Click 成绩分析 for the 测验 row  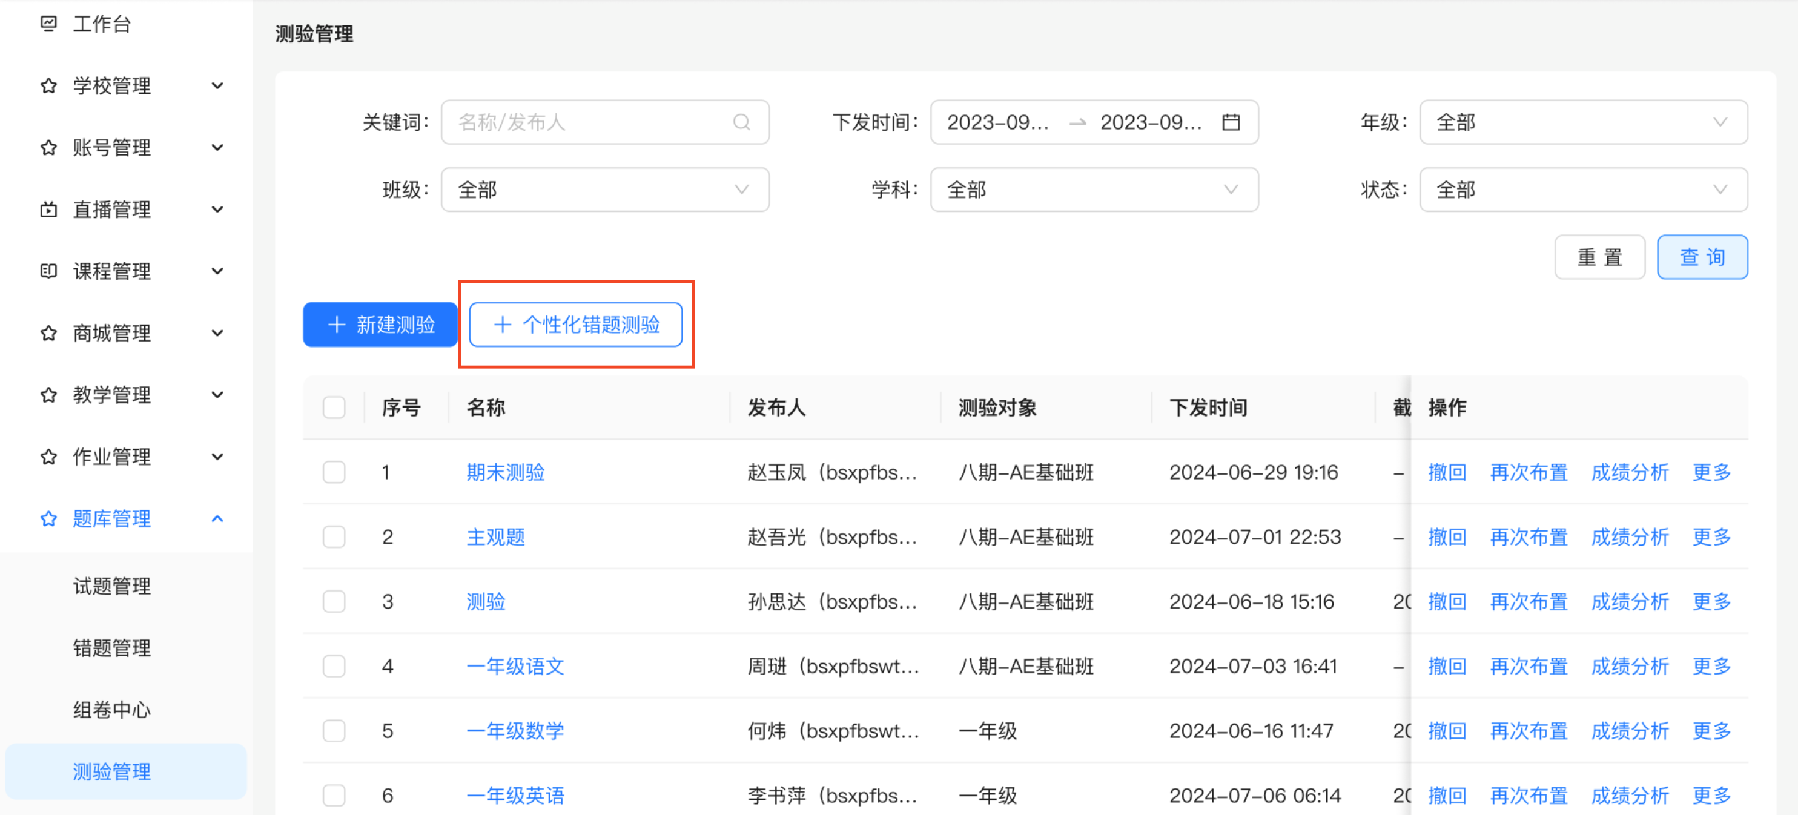[1629, 601]
